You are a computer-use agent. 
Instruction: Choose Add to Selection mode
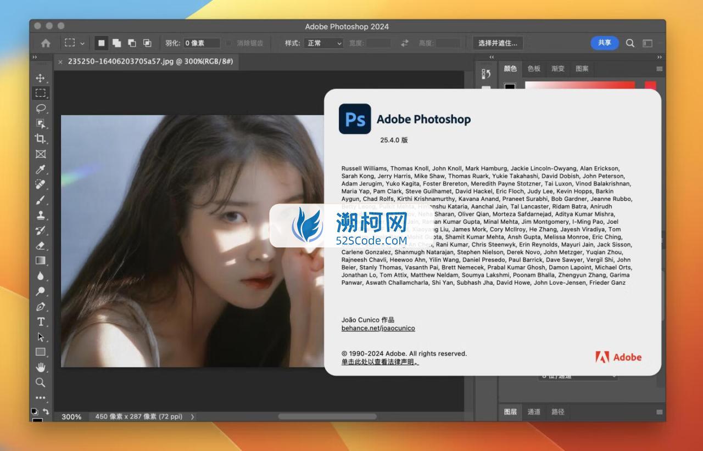(x=116, y=43)
